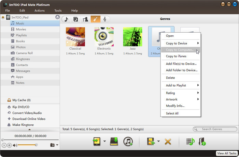This screenshot has height=157, width=239.
Task: Choose Copy to iTunes in context menu
Action: pos(181,56)
